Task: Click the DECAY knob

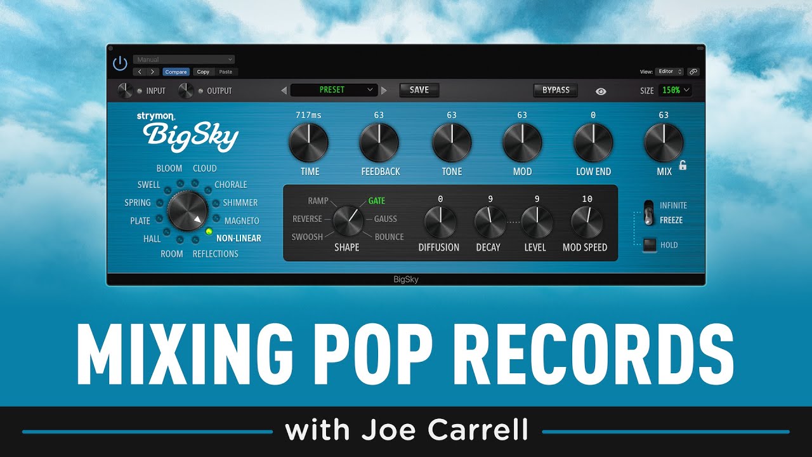Action: point(490,222)
